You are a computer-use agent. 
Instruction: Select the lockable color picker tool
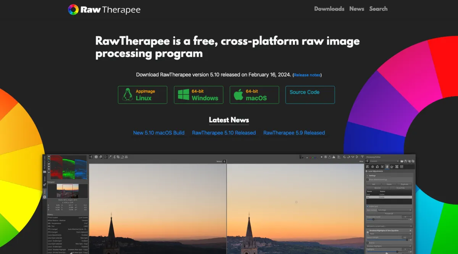[114, 157]
